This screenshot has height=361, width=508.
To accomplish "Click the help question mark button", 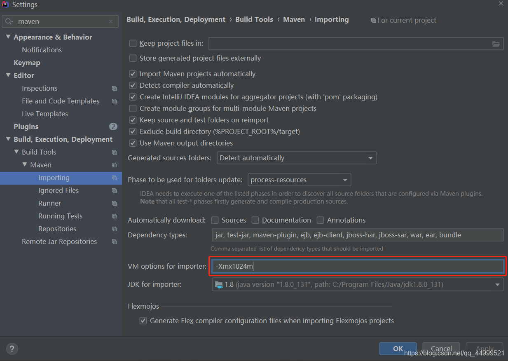I will pyautogui.click(x=12, y=349).
